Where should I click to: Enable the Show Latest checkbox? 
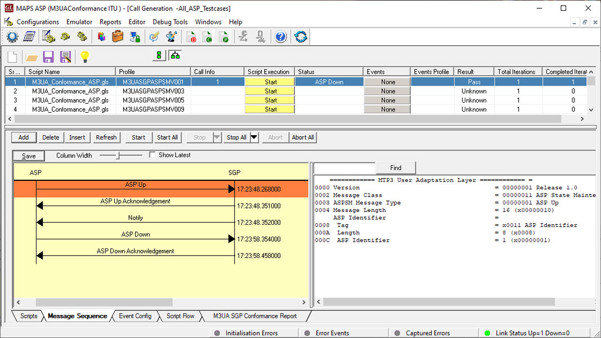[x=152, y=154]
